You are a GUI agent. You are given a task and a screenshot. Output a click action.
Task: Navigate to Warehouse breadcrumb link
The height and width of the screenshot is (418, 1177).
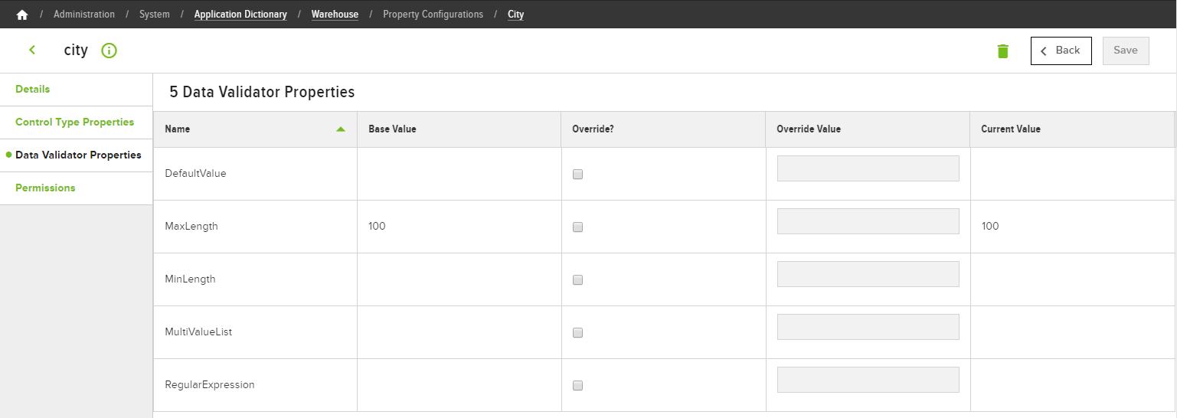point(335,15)
